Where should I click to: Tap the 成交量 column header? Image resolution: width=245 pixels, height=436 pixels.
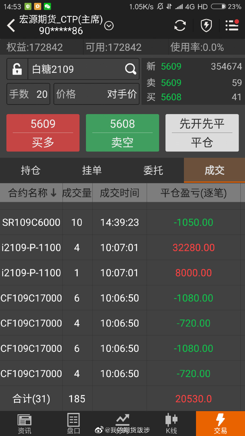(77, 193)
